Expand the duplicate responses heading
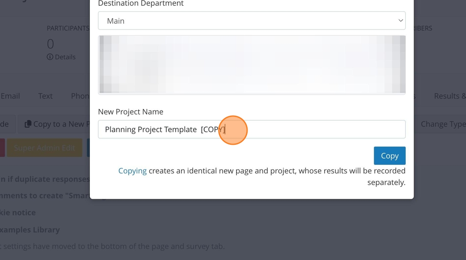 point(45,179)
